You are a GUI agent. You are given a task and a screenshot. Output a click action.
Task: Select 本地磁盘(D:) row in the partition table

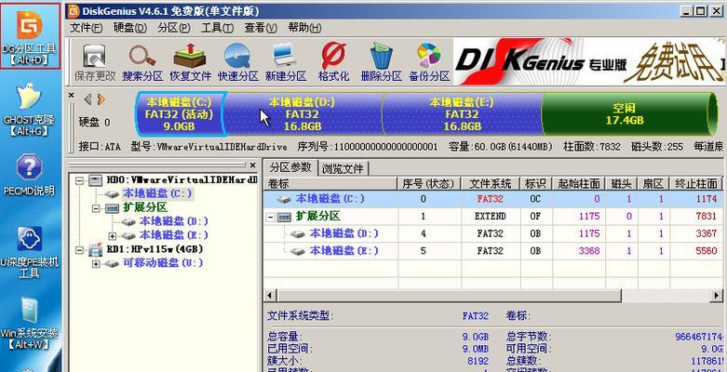pos(492,233)
